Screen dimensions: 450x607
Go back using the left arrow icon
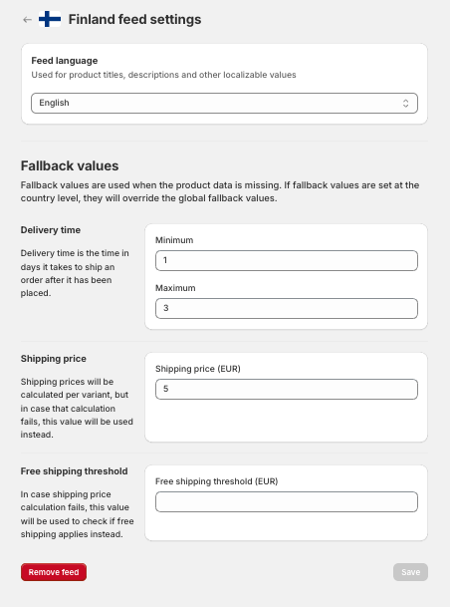[x=27, y=19]
